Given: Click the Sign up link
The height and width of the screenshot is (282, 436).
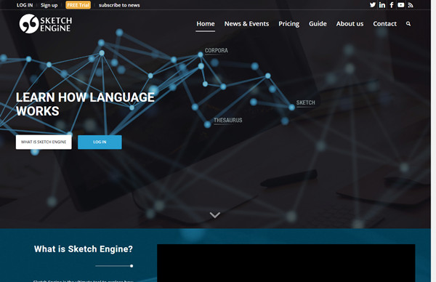Looking at the screenshot, I should point(49,5).
